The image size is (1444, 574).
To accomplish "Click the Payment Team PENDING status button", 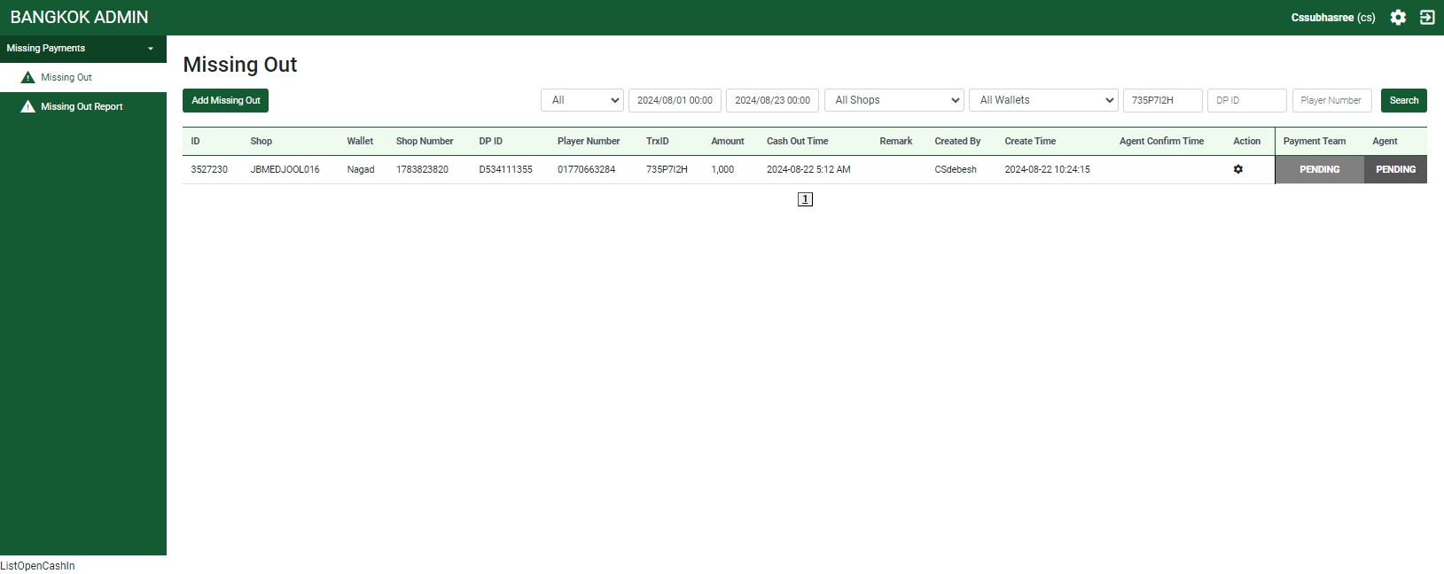I will 1319,169.
